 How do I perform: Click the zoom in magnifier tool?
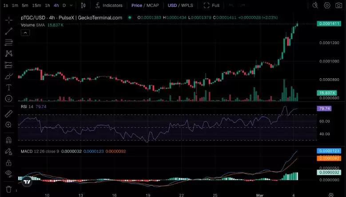point(8,125)
